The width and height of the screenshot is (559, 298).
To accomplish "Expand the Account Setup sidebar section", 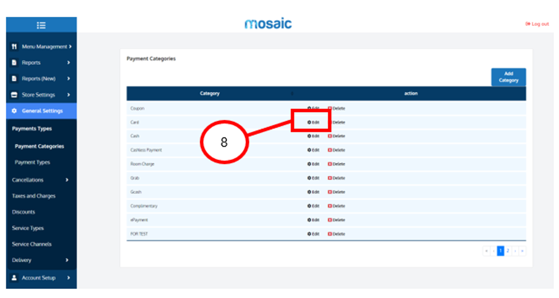I will 42,278.
